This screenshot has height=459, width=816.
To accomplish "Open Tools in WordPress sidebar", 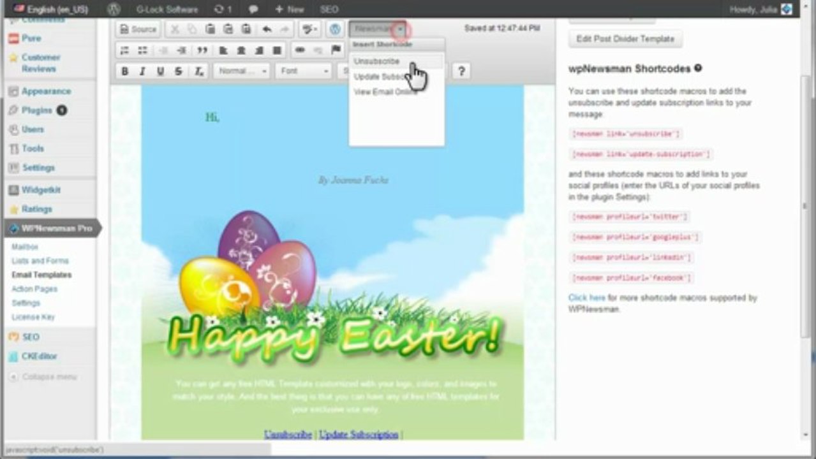I will coord(33,149).
